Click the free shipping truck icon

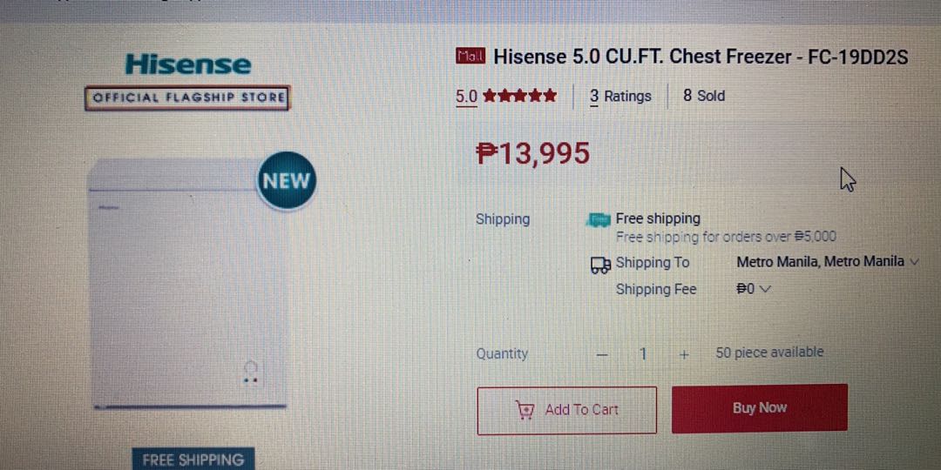pos(598,220)
